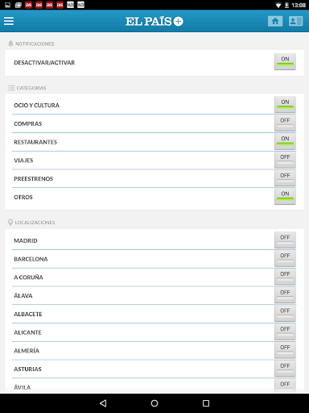Screen dimensions: 309x413
Task: Open the hamburger menu
Action: coord(9,21)
